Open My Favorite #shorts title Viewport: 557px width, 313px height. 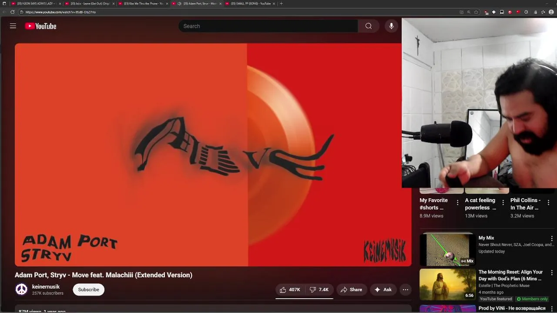(x=434, y=204)
